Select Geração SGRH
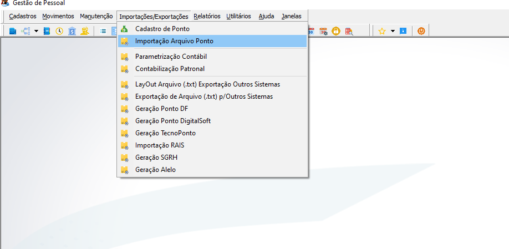This screenshot has height=249, width=509. point(212,158)
